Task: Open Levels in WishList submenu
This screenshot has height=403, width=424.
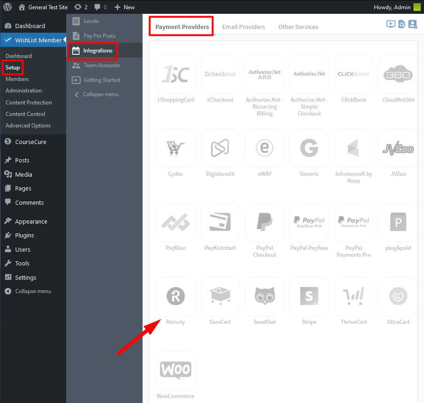Action: point(104,21)
